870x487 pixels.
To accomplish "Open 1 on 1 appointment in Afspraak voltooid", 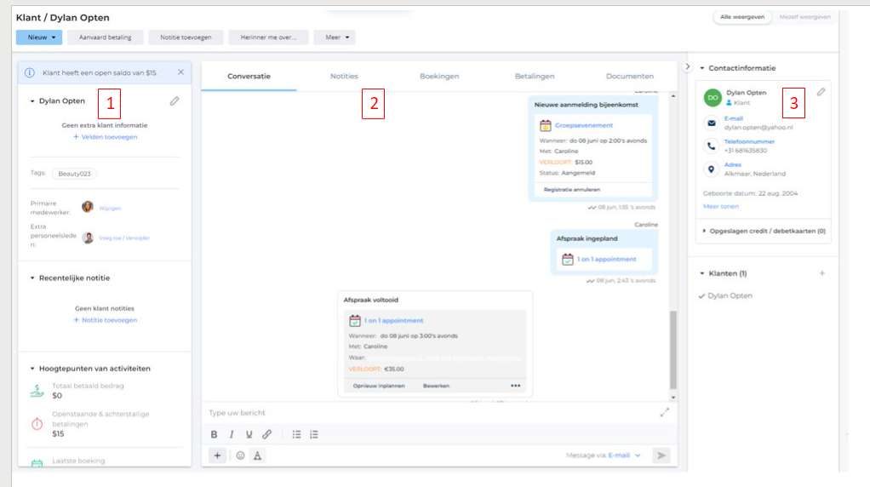I will 393,321.
